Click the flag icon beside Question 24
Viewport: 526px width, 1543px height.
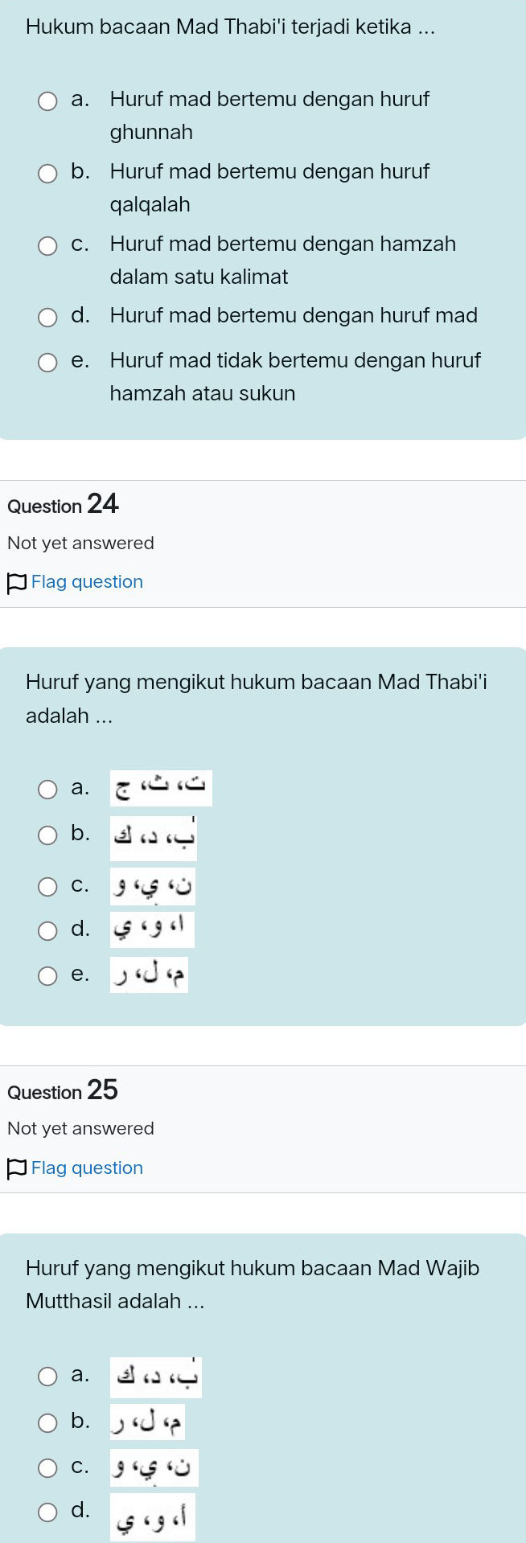tap(15, 581)
